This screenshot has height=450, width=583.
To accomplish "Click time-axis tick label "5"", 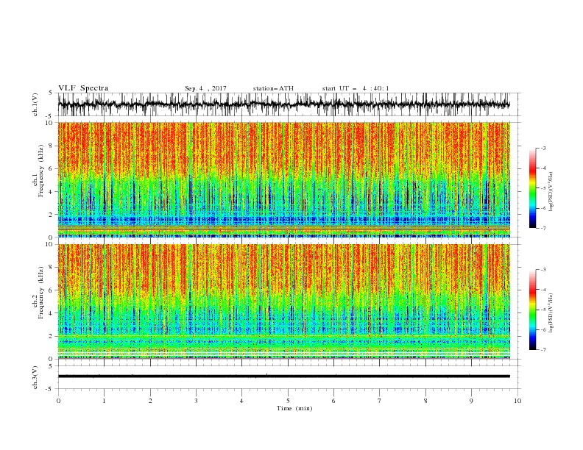I will [288, 401].
